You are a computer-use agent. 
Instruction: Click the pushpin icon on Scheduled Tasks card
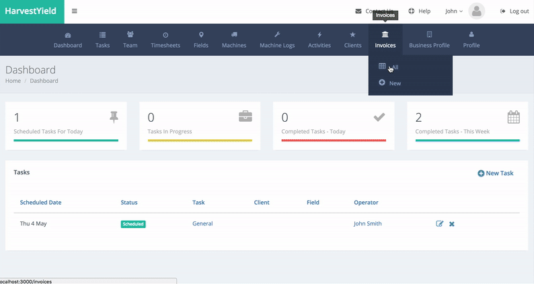click(x=114, y=117)
